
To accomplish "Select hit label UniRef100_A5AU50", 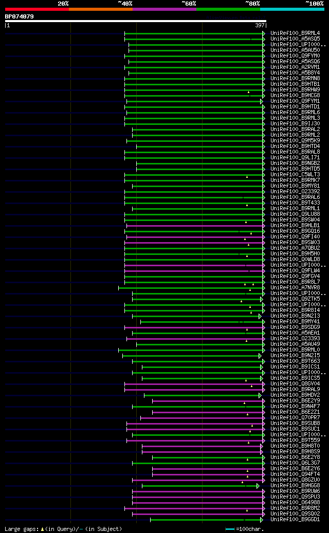I will pyautogui.click(x=296, y=50).
